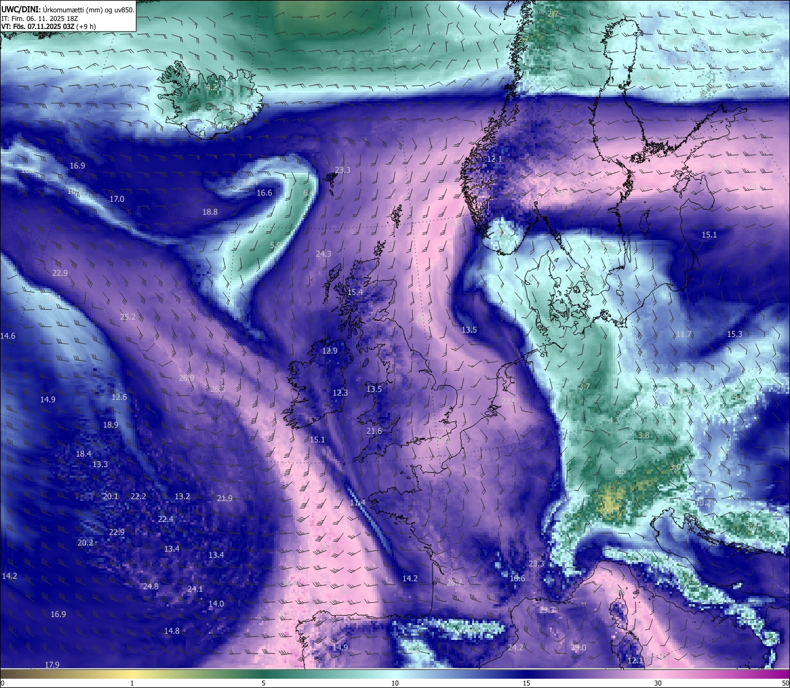Click the 27.5 value near the Netherlands
Image resolution: width=790 pixels, height=688 pixels.
[x=508, y=402]
